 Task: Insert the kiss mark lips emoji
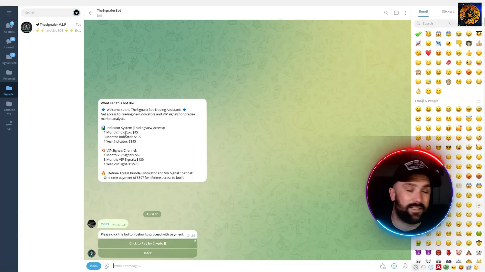449,62
